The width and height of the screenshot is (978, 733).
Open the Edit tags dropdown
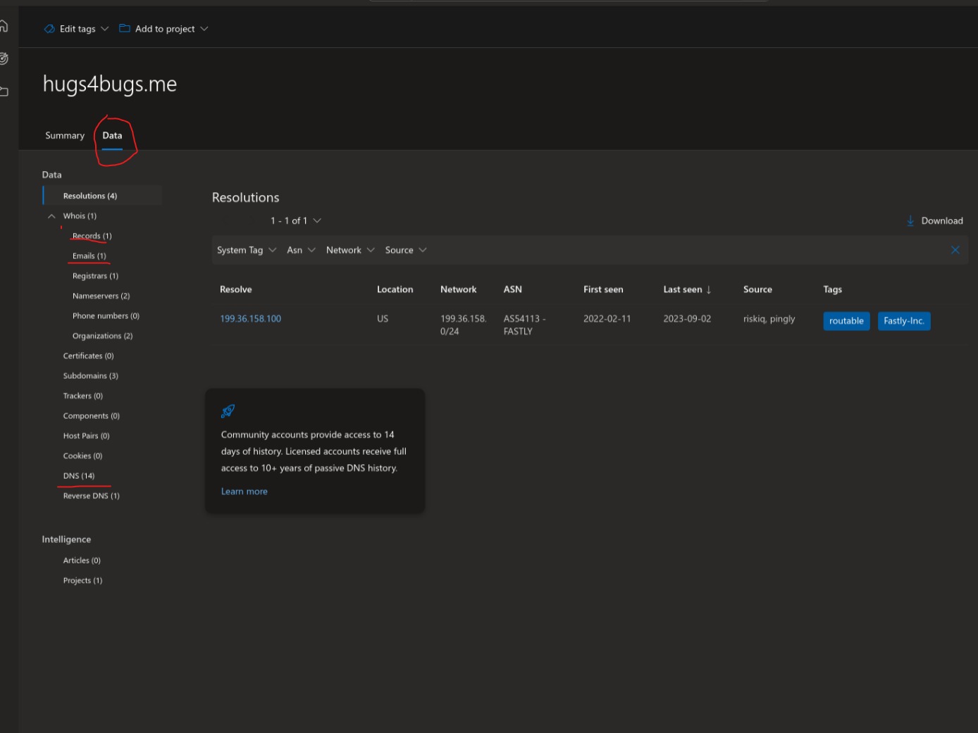tap(77, 29)
